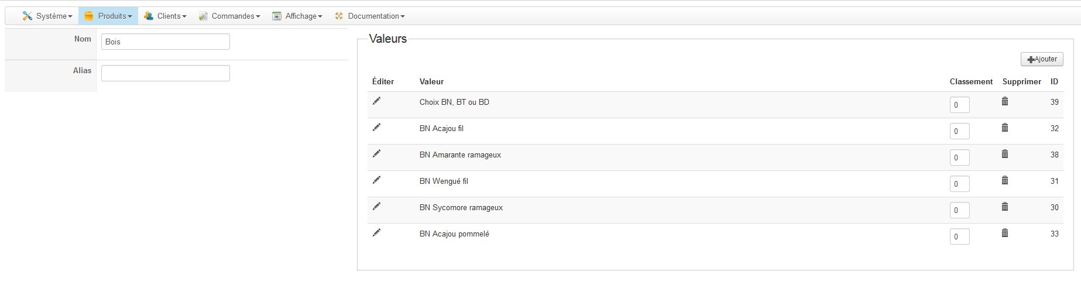
Task: Focus the Nom field containing Bois
Action: pyautogui.click(x=165, y=42)
